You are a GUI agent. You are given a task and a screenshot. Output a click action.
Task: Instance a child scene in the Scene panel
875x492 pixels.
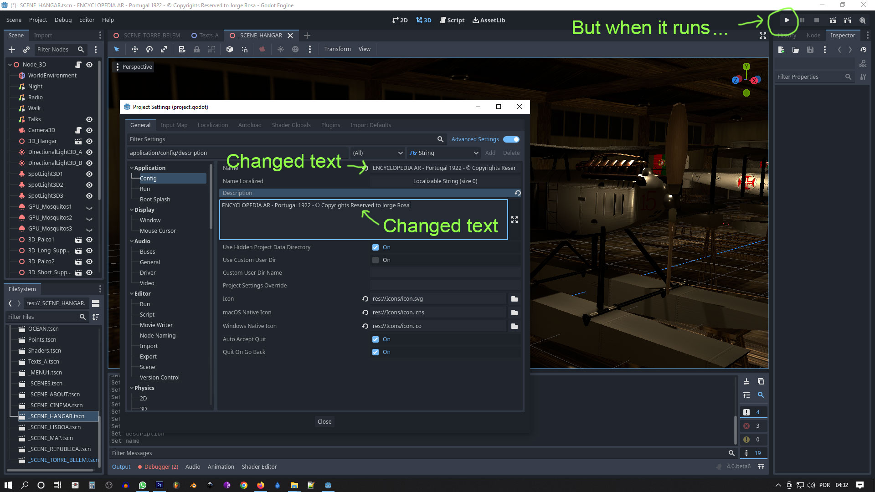[x=26, y=50]
